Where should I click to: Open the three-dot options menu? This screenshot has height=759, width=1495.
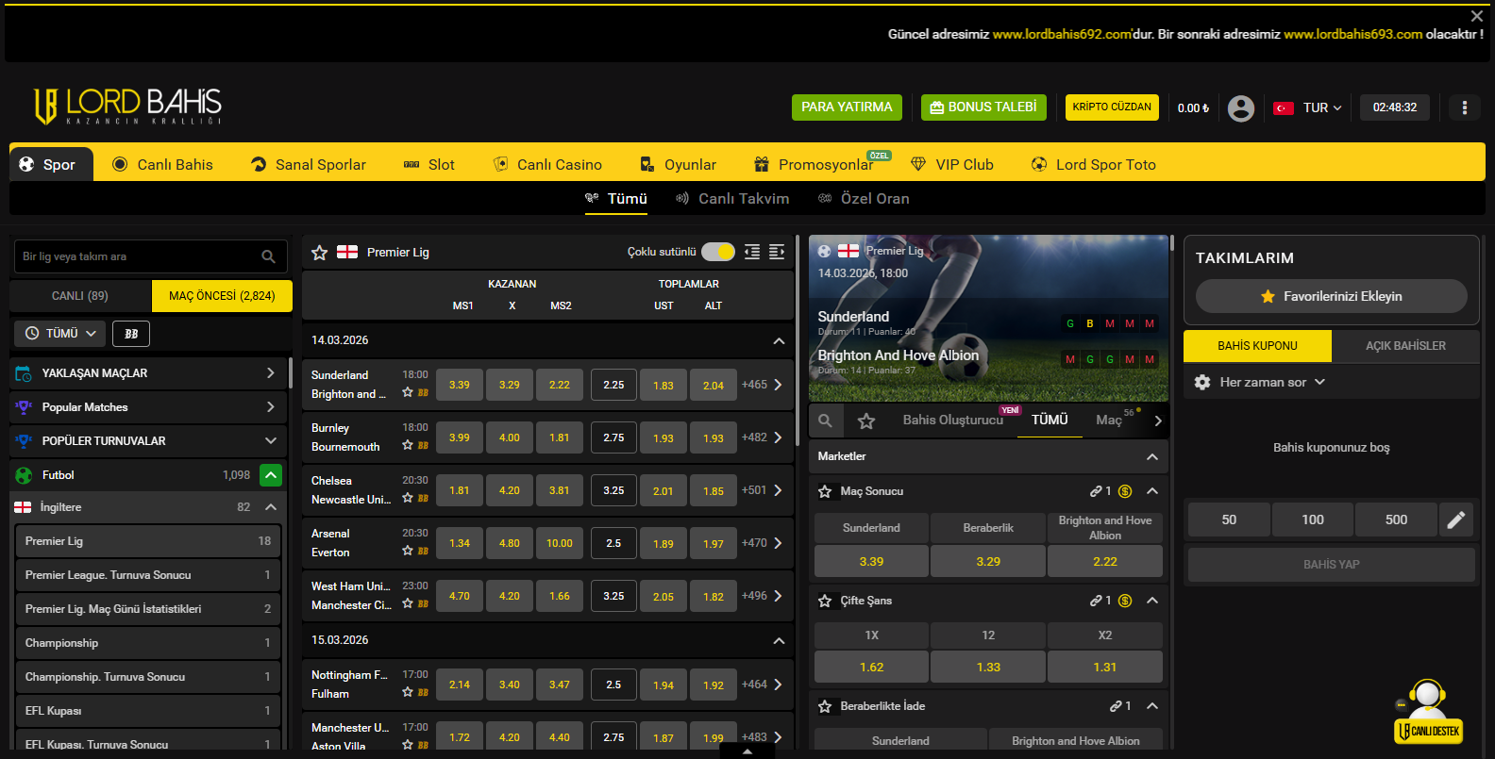[1464, 107]
